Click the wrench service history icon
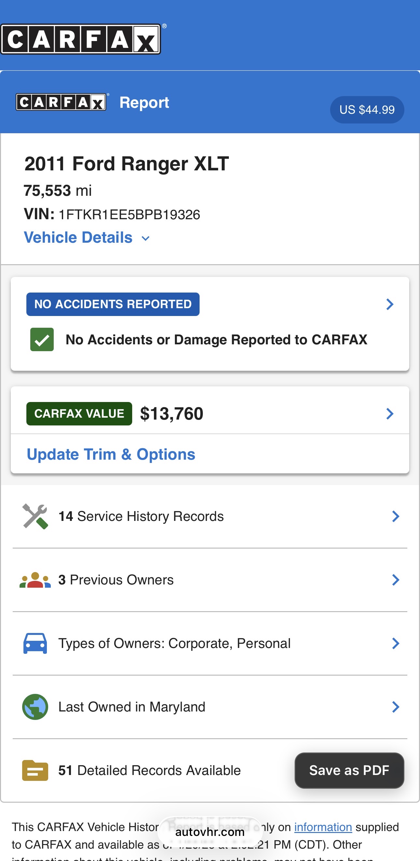The height and width of the screenshot is (861, 420). coord(35,516)
